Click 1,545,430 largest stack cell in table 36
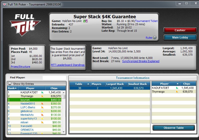The height and width of the screenshot is (140, 199). [x=116, y=88]
